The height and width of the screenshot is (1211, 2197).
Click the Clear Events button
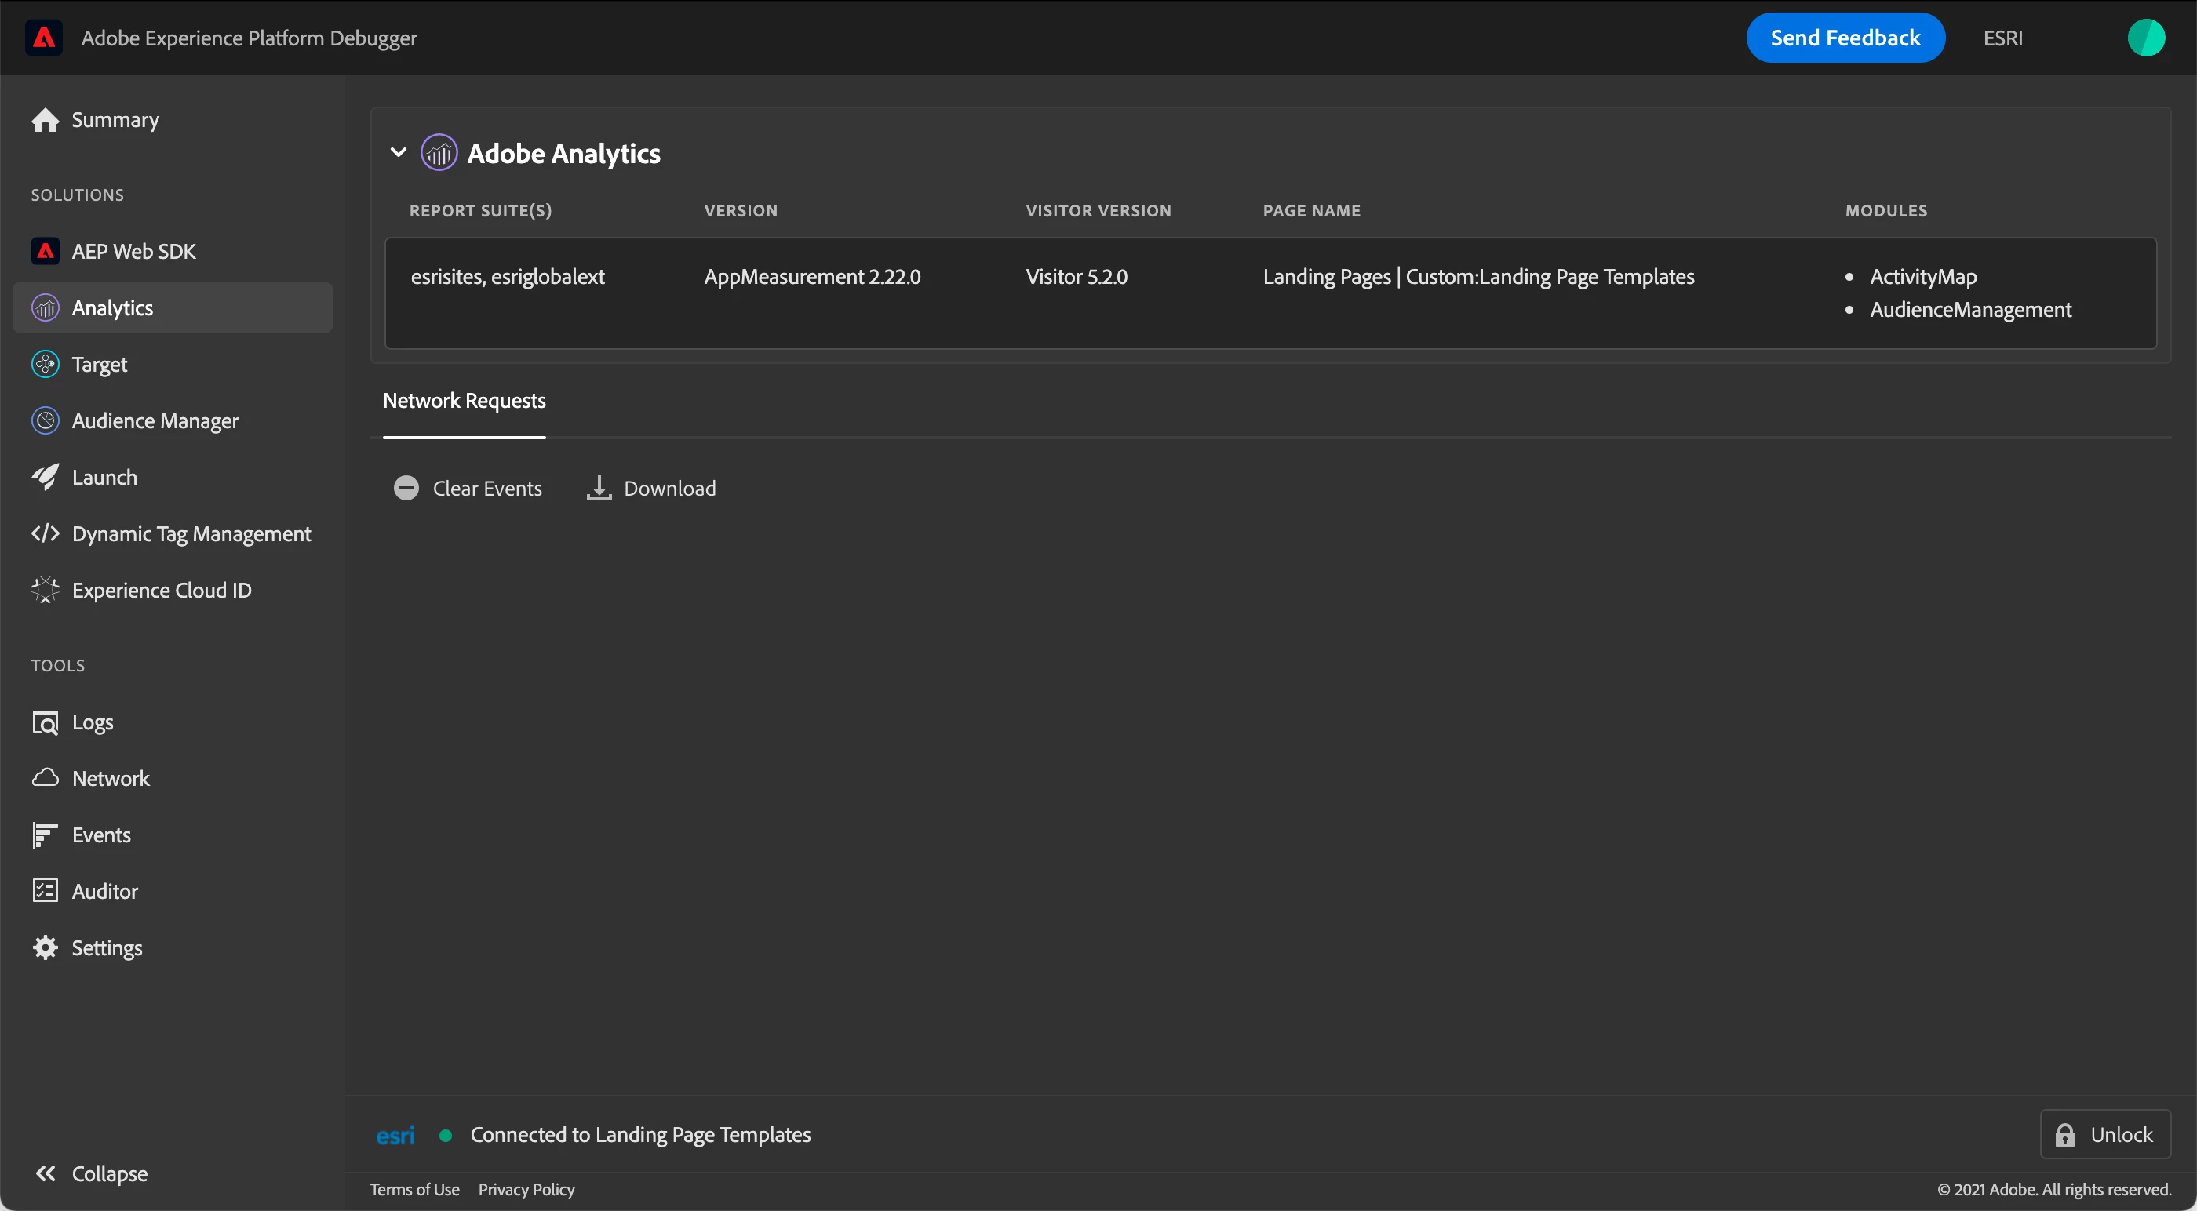coord(468,488)
